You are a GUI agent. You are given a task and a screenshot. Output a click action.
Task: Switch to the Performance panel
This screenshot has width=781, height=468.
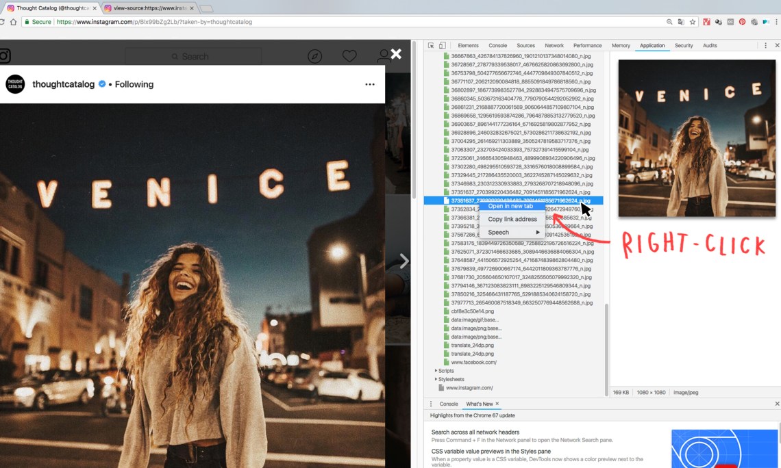pos(587,45)
